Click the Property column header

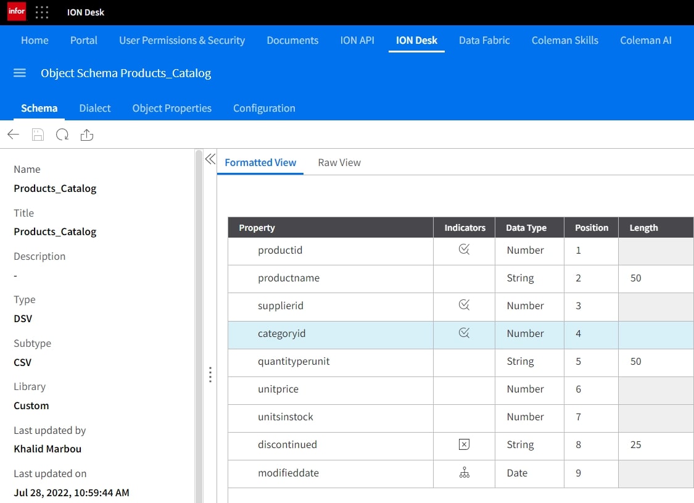pos(331,228)
